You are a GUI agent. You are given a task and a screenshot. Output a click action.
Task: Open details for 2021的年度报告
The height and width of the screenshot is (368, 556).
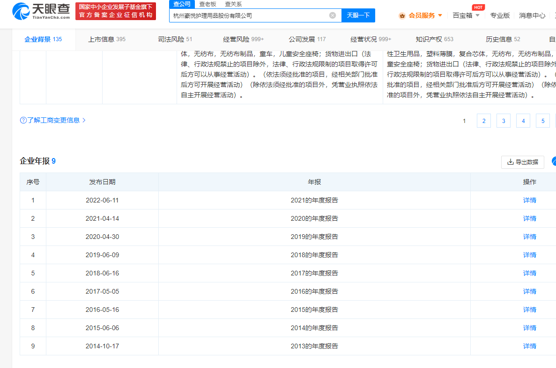tap(529, 200)
